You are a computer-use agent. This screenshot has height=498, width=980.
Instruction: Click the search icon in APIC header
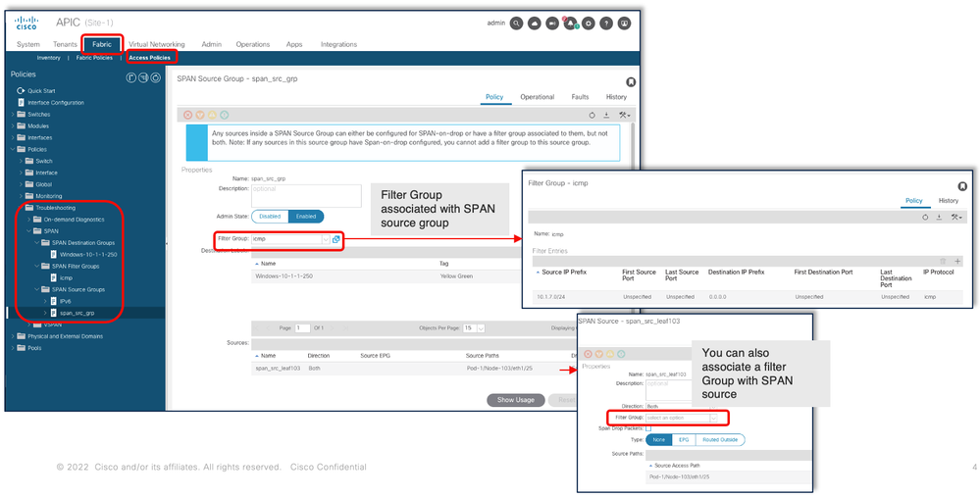tap(516, 24)
